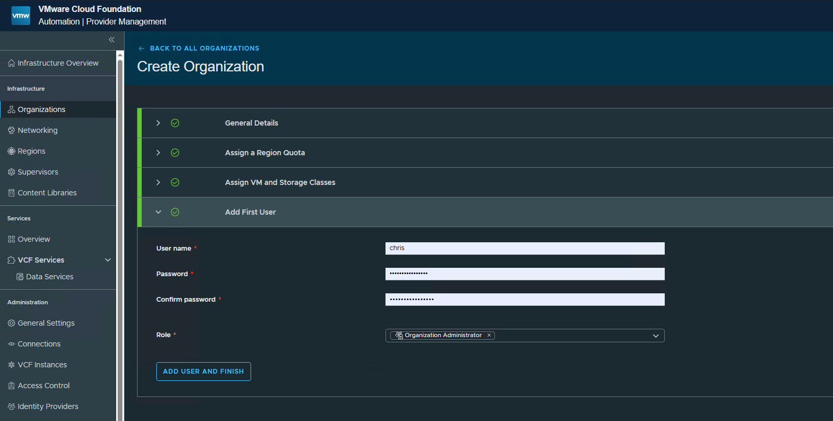Screen dimensions: 833x421
Task: Open the Networking section
Action: 58,130
